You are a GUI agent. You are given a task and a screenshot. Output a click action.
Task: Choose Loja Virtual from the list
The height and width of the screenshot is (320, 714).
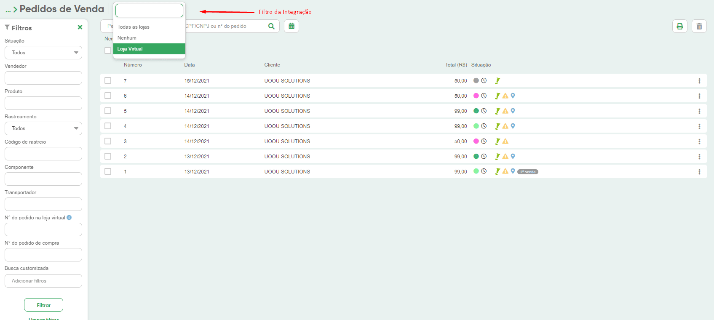(149, 49)
